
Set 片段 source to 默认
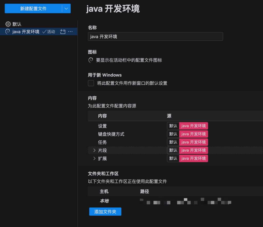click(x=173, y=150)
